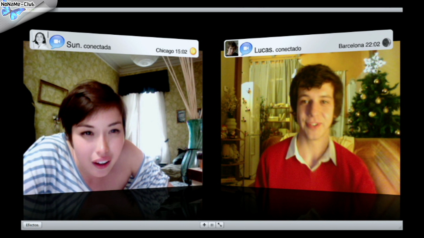Click the video camera icon beside Sun
The image size is (424, 238).
[x=57, y=42]
